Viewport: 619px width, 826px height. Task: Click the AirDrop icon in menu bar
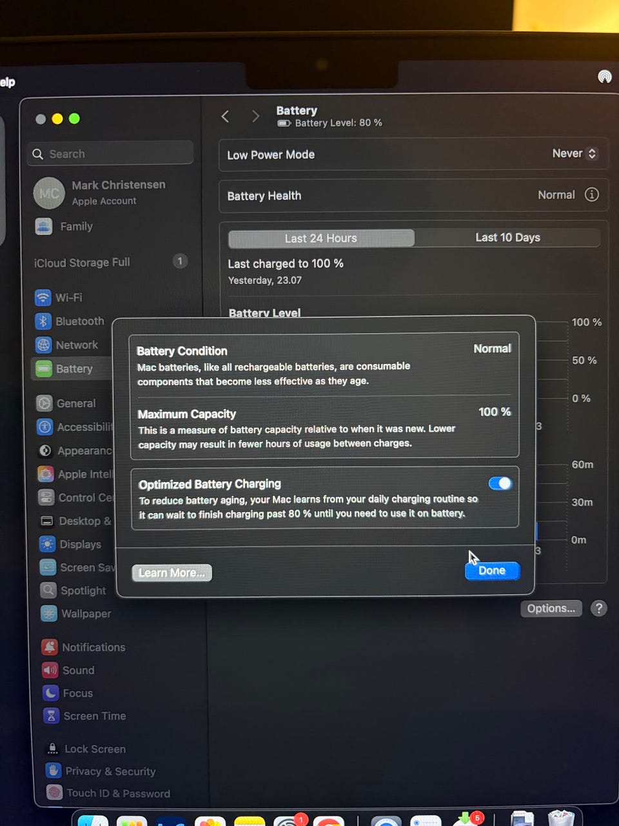coord(604,77)
